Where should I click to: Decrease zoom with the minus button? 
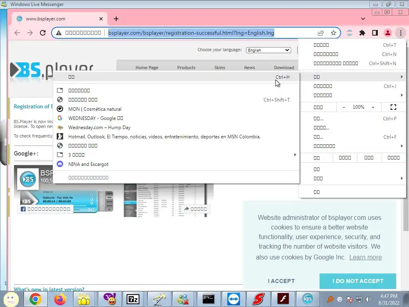(344, 107)
